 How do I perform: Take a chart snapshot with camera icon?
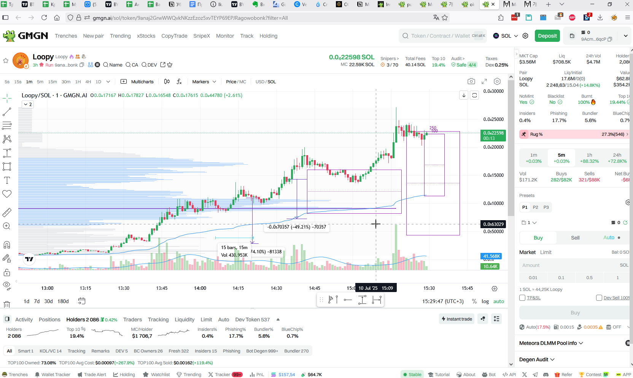471,81
